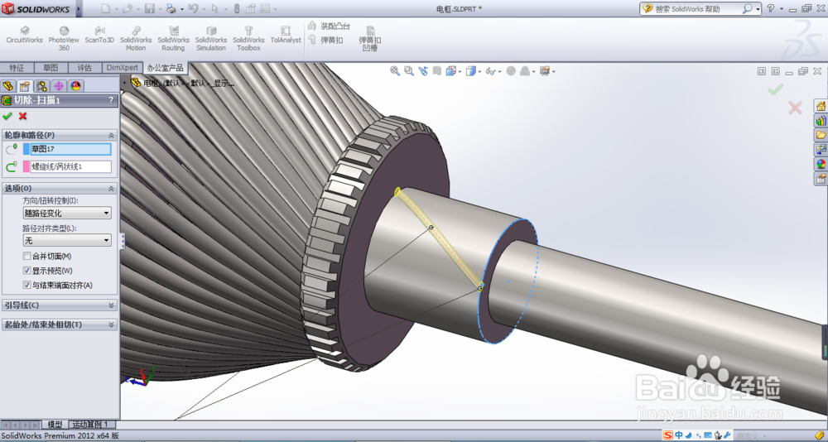Open the 模型 bottom tab
The image size is (828, 442).
[55, 425]
